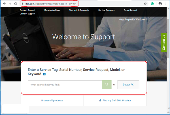This screenshot has height=115, width=170.
Task: Click the page vertical scrollbar thumb
Action: pos(168,38)
